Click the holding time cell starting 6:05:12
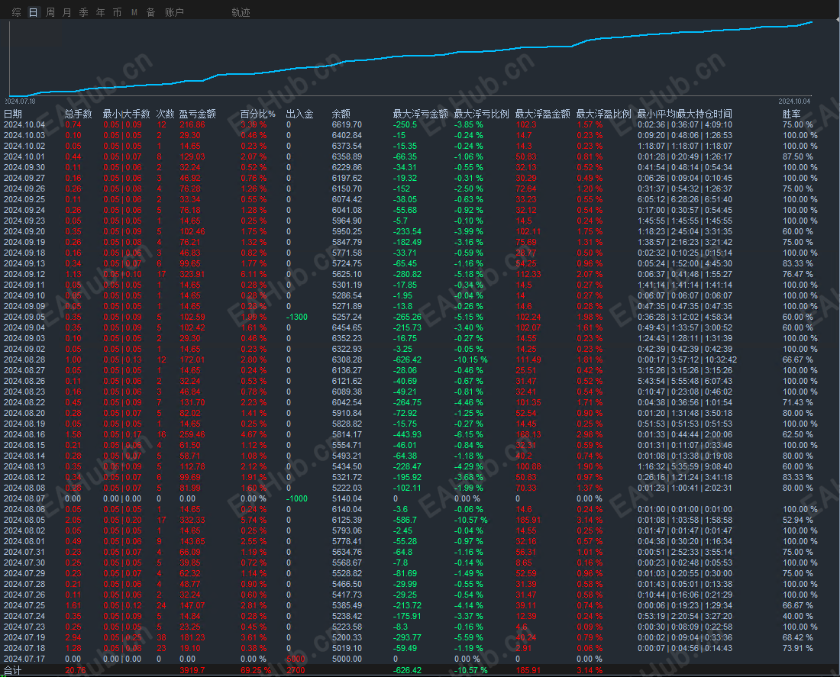The width and height of the screenshot is (840, 677). (x=685, y=199)
